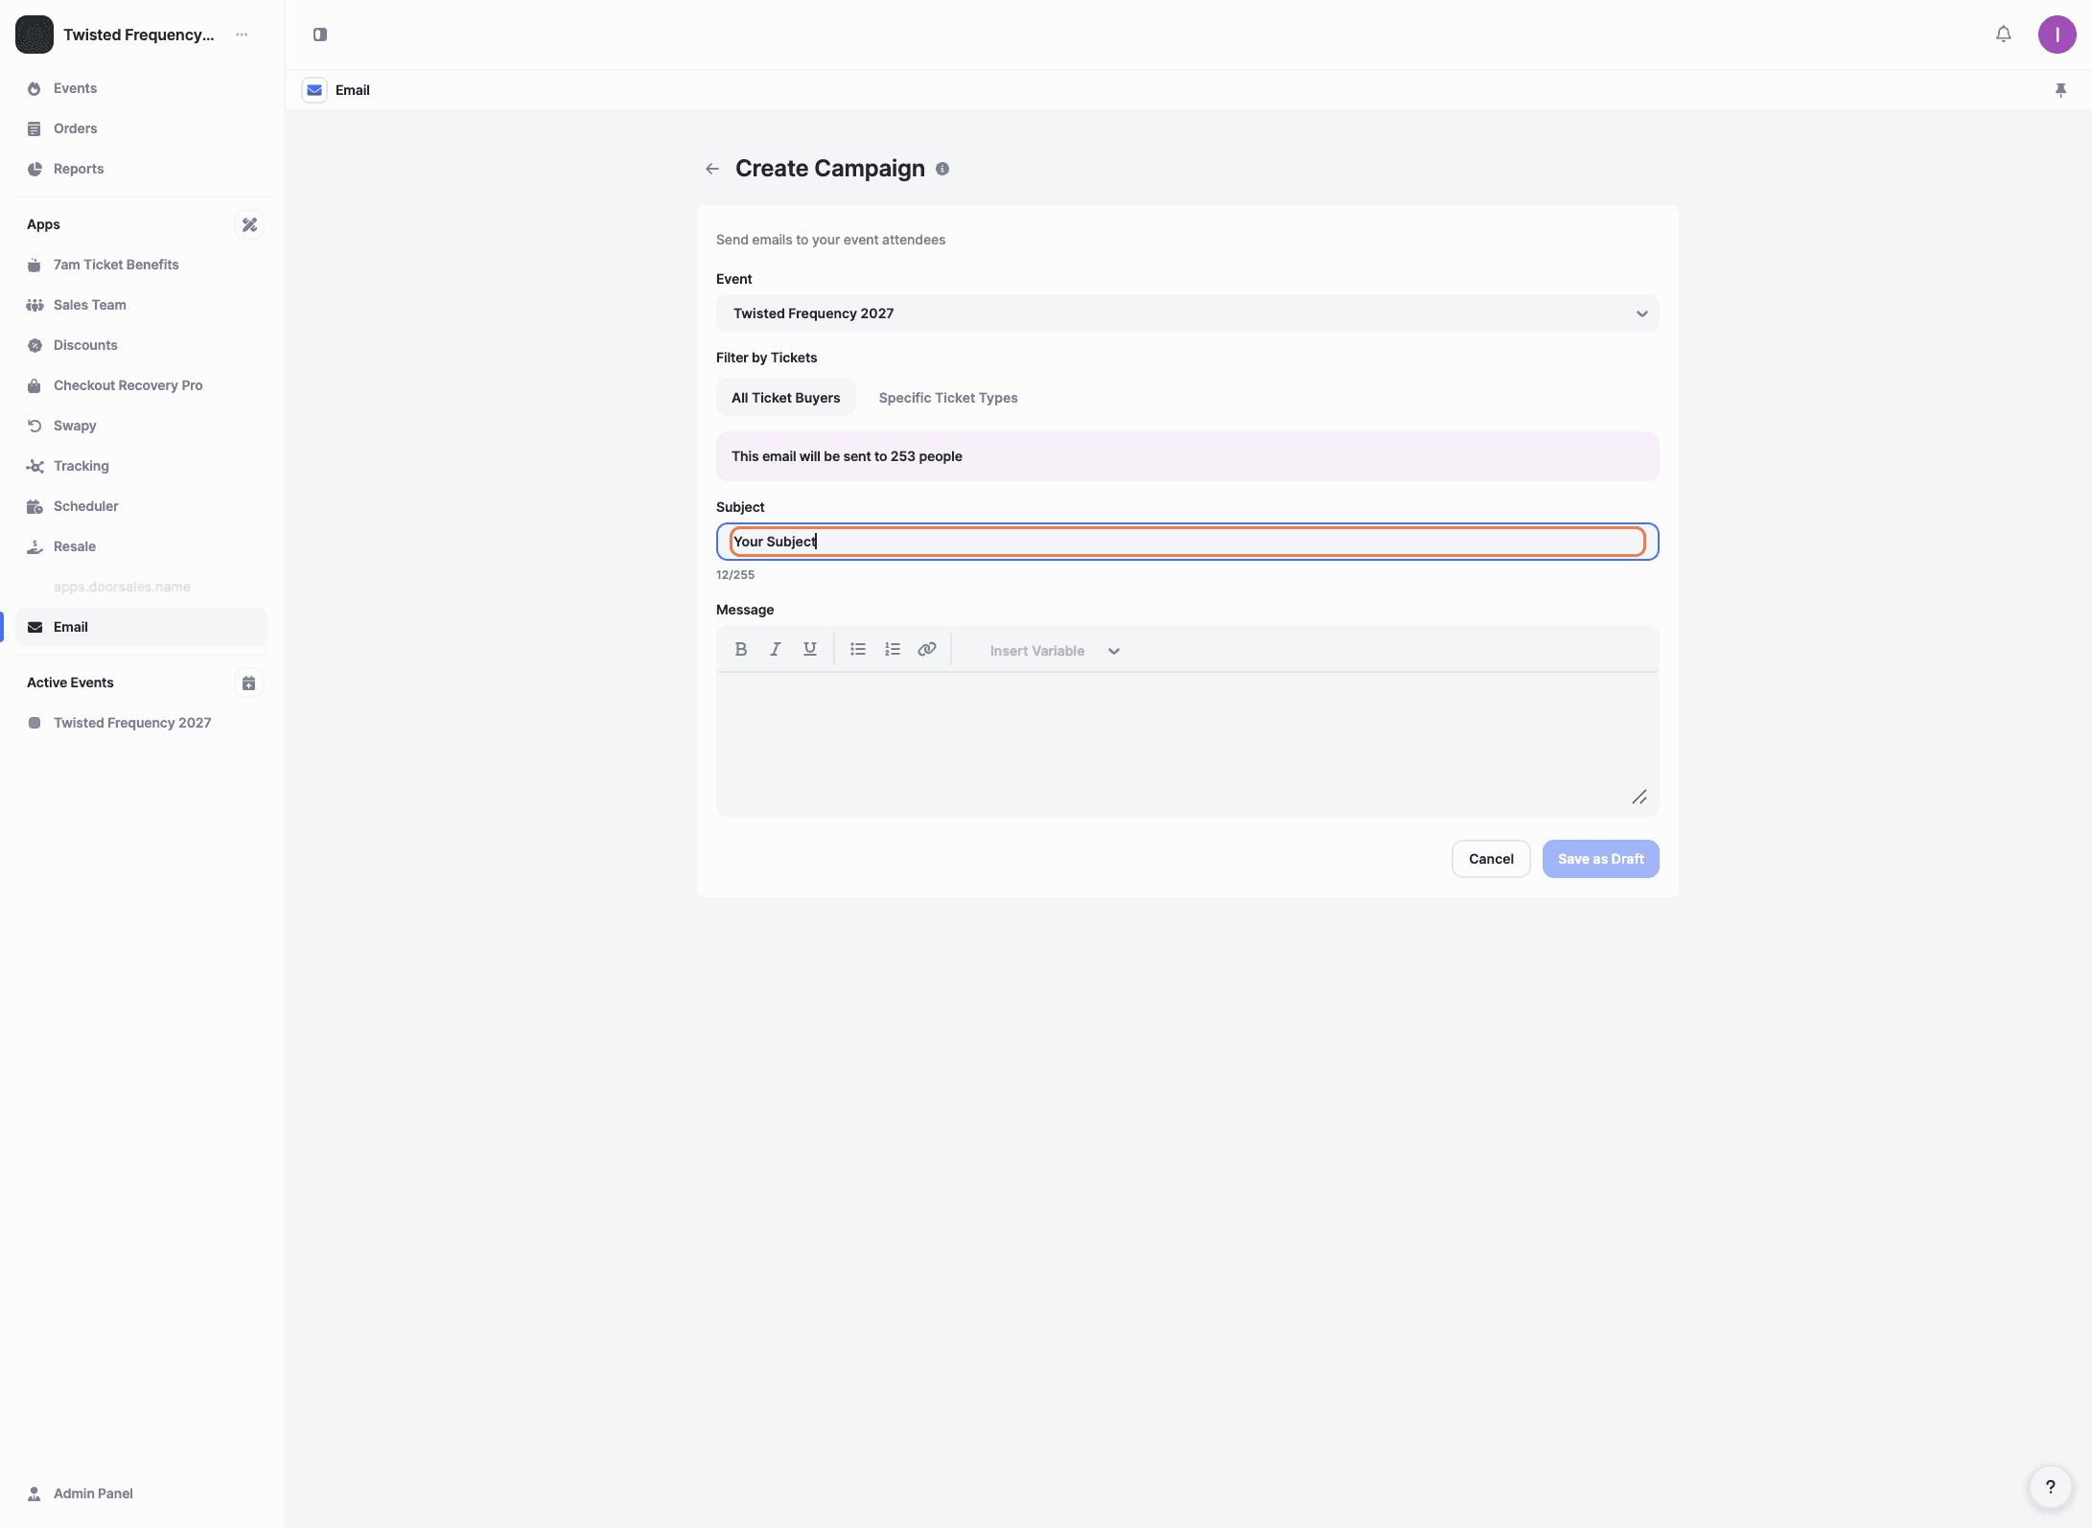Apply underline formatting in message editor
The image size is (2092, 1528).
(x=809, y=649)
